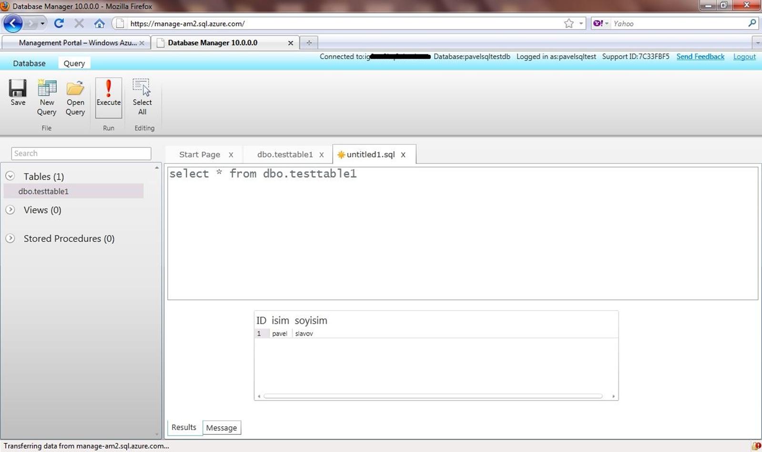The height and width of the screenshot is (452, 762).
Task: Click the results grid horizontal scrollbar
Action: pos(433,396)
